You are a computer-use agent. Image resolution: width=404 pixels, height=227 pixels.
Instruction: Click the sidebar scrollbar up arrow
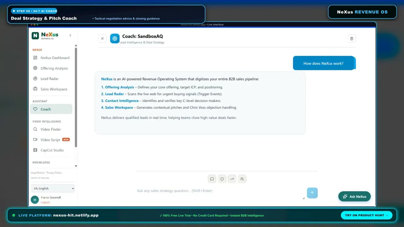tap(76, 46)
